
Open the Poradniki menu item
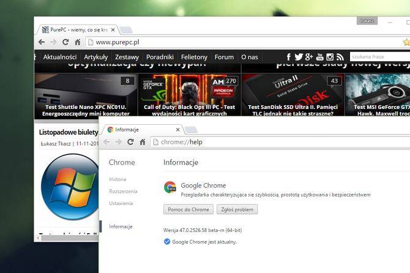(160, 57)
